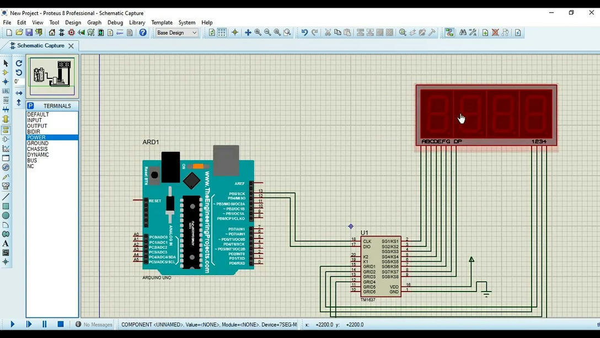Open the Debug menu
The width and height of the screenshot is (600, 338).
click(115, 23)
